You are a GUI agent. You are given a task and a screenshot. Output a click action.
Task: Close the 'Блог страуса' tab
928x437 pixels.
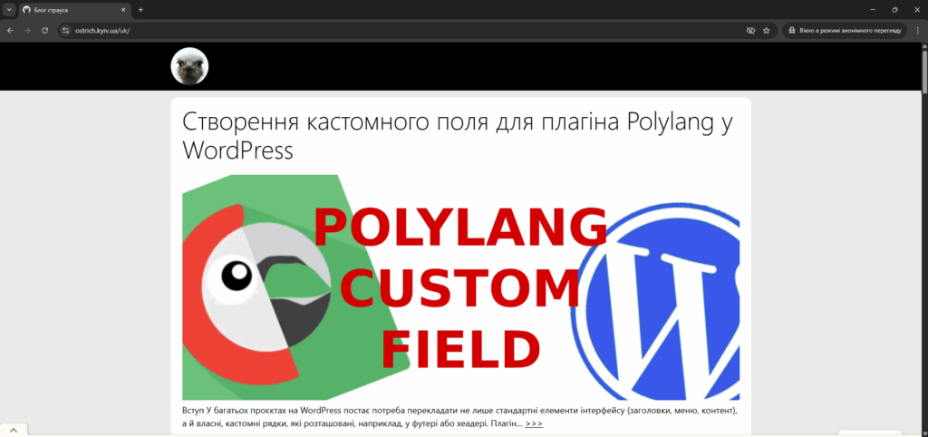(x=123, y=10)
